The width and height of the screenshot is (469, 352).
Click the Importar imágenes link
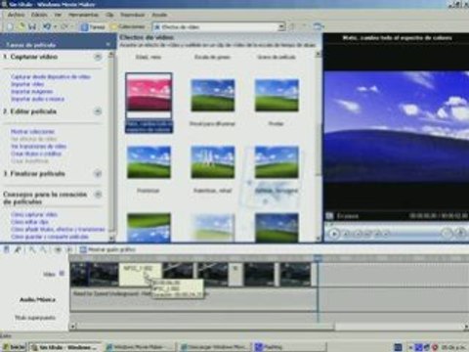(31, 92)
